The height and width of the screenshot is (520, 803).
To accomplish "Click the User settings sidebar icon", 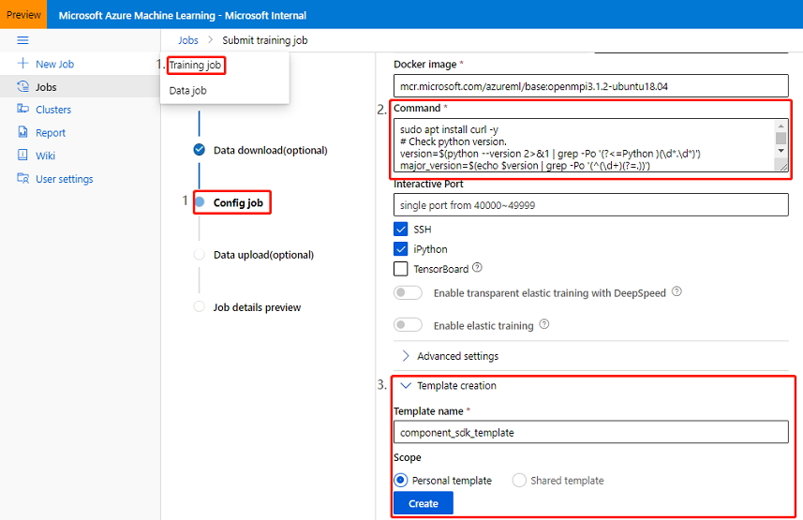I will 23,178.
